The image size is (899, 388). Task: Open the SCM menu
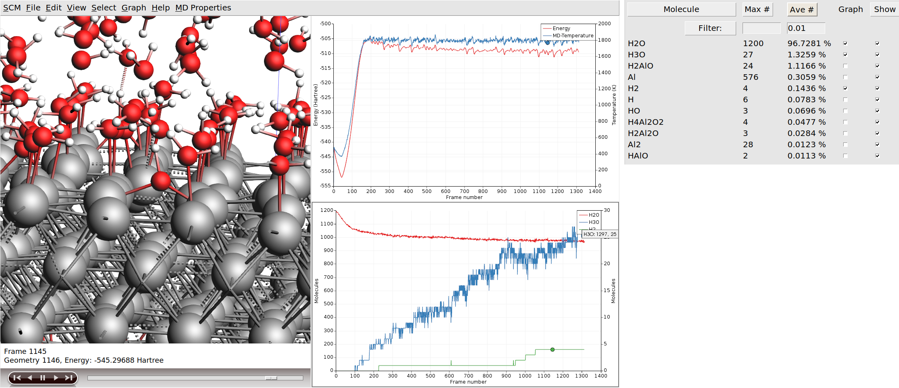[x=12, y=8]
